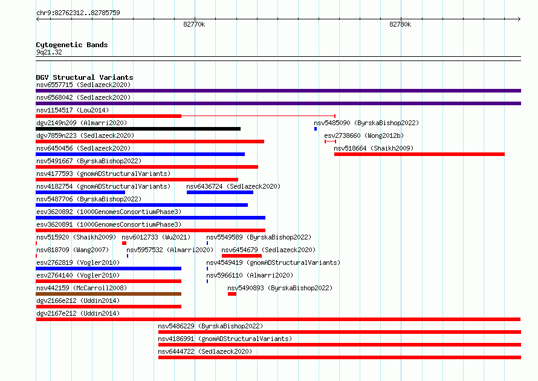The width and height of the screenshot is (538, 381).
Task: Click the blue nsv6436724 variant bar
Action: coord(220,192)
